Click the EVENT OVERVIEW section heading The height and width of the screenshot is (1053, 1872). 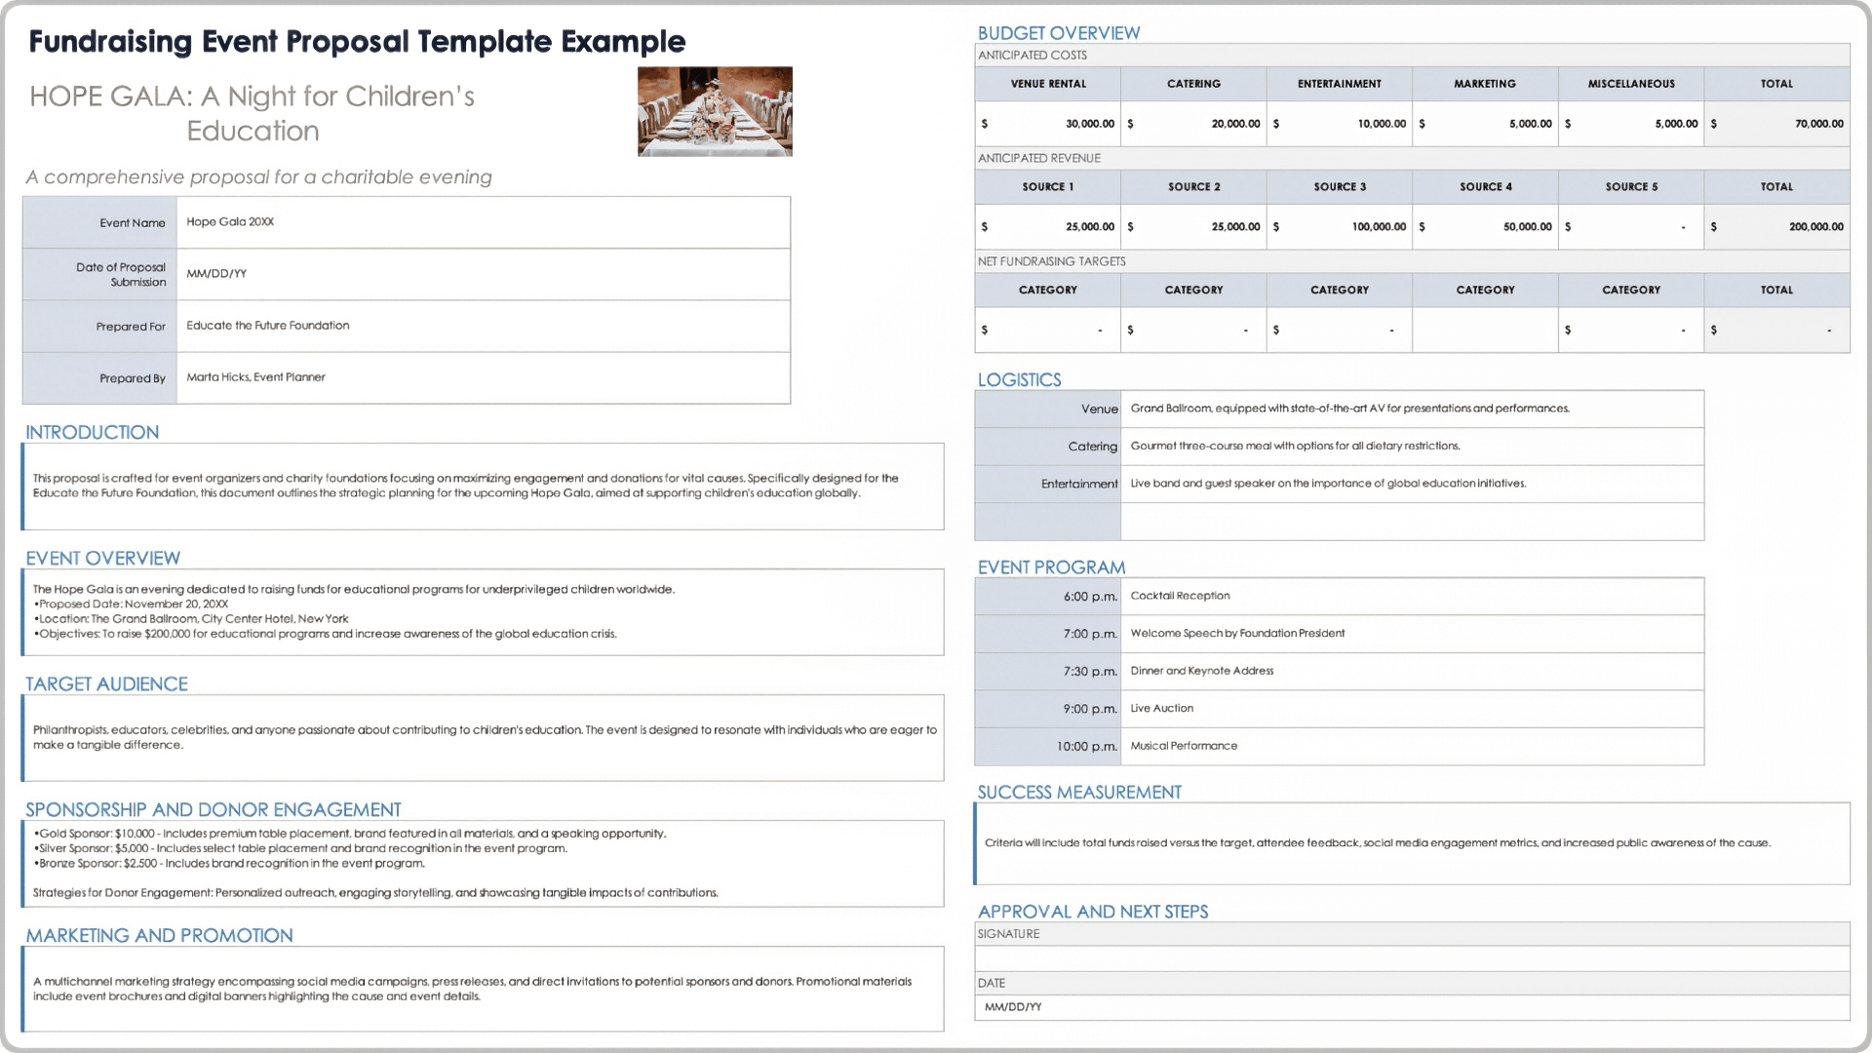click(102, 558)
